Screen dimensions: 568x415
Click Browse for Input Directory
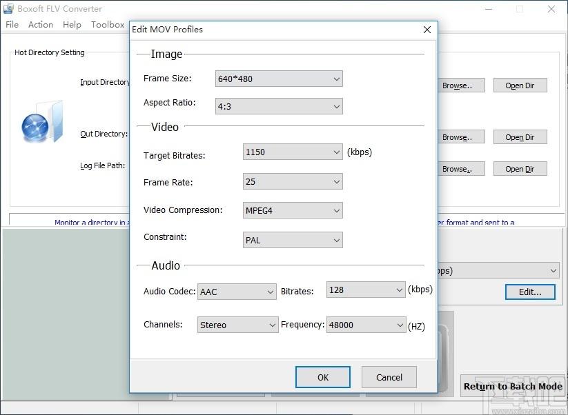(461, 85)
